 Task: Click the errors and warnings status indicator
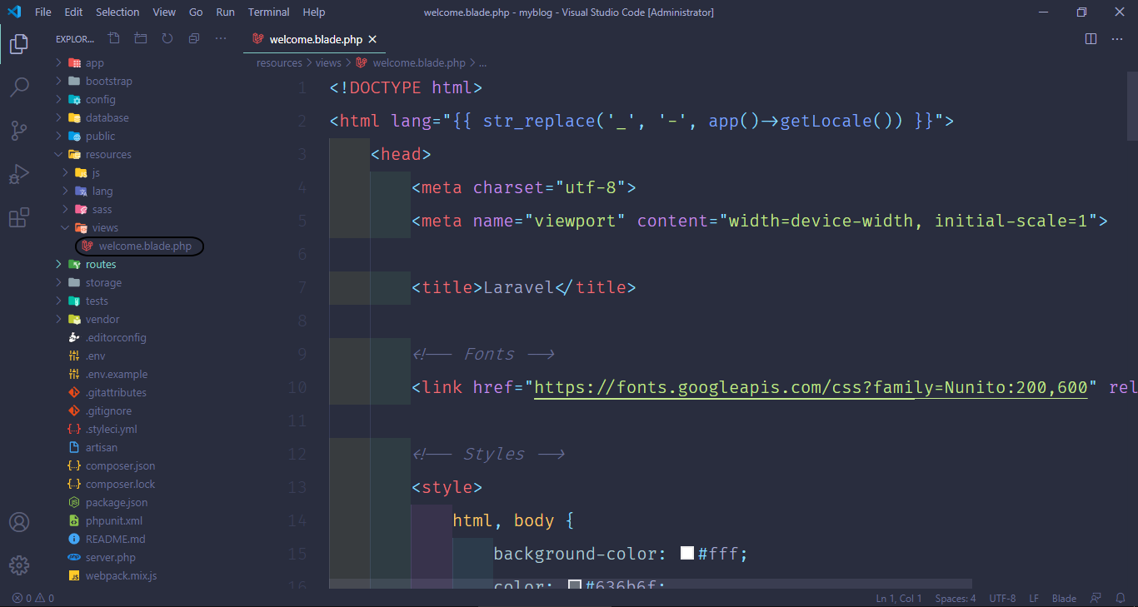point(33,598)
